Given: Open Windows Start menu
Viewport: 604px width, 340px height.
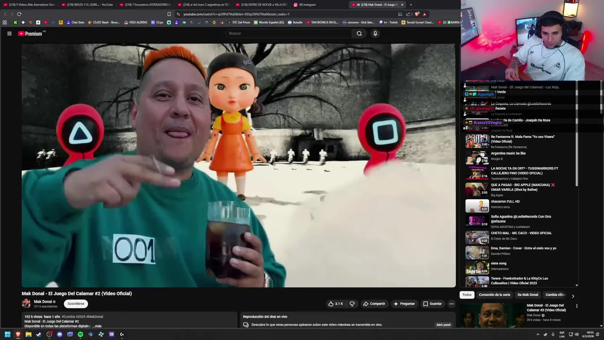Looking at the screenshot, I should 7,334.
